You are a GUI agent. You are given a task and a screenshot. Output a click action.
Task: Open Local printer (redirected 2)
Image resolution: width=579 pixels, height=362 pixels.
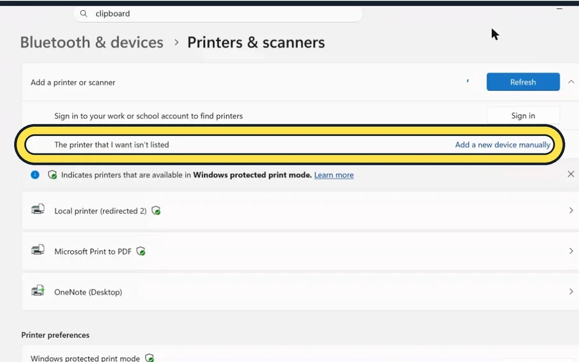(x=300, y=211)
